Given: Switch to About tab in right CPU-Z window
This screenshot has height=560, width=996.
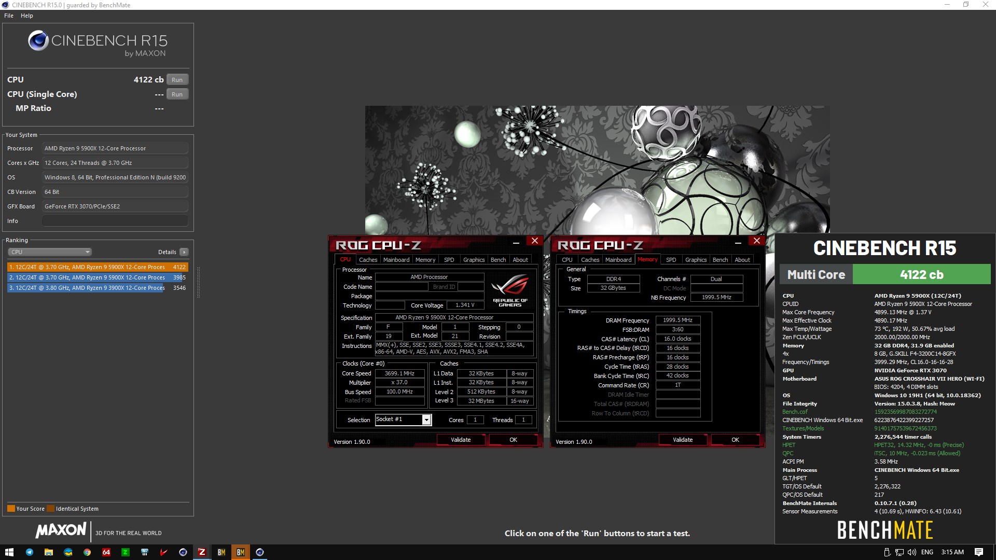Looking at the screenshot, I should click(742, 260).
